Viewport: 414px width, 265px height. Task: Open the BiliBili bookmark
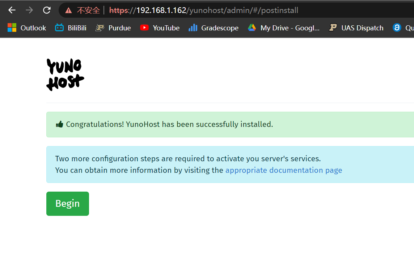click(x=71, y=28)
